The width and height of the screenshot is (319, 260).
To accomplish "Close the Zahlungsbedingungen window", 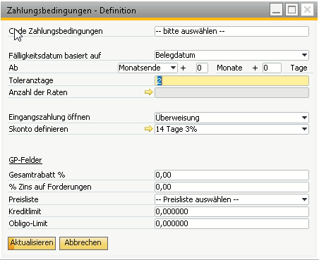I will click(x=307, y=10).
